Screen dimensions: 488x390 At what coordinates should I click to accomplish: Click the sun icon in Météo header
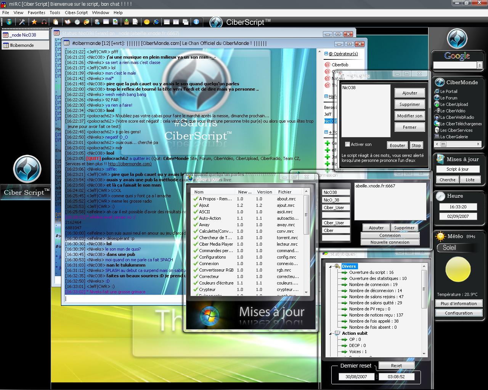pyautogui.click(x=441, y=237)
